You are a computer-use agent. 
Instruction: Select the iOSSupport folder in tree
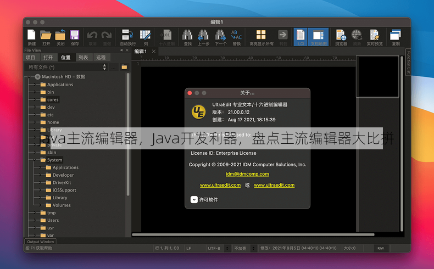(x=64, y=190)
